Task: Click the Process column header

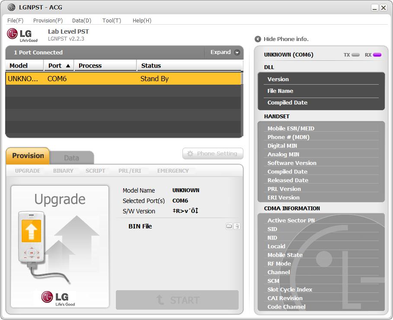Action: pyautogui.click(x=105, y=66)
